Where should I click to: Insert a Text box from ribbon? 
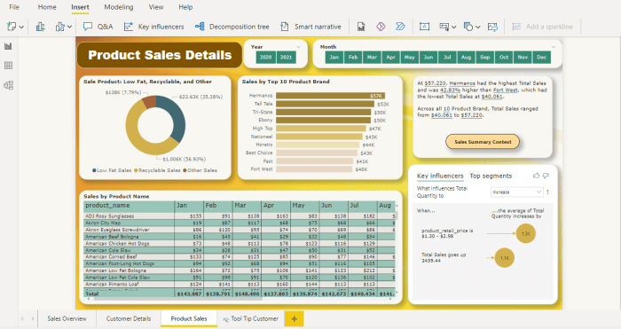point(424,27)
